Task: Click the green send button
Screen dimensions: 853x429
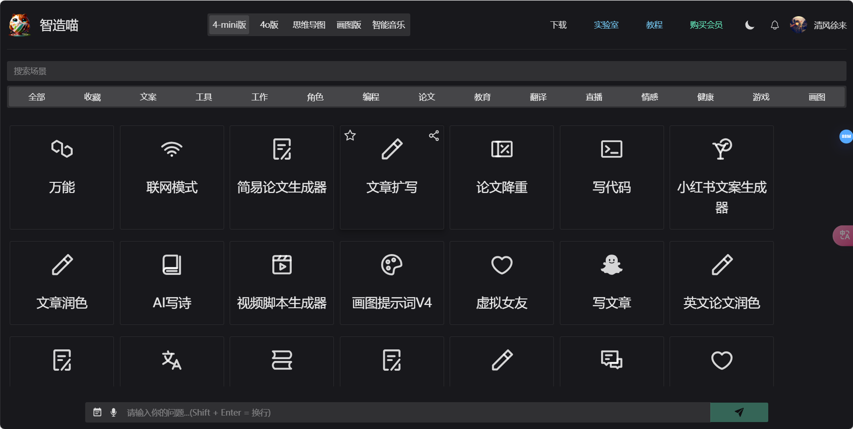Action: [x=739, y=412]
